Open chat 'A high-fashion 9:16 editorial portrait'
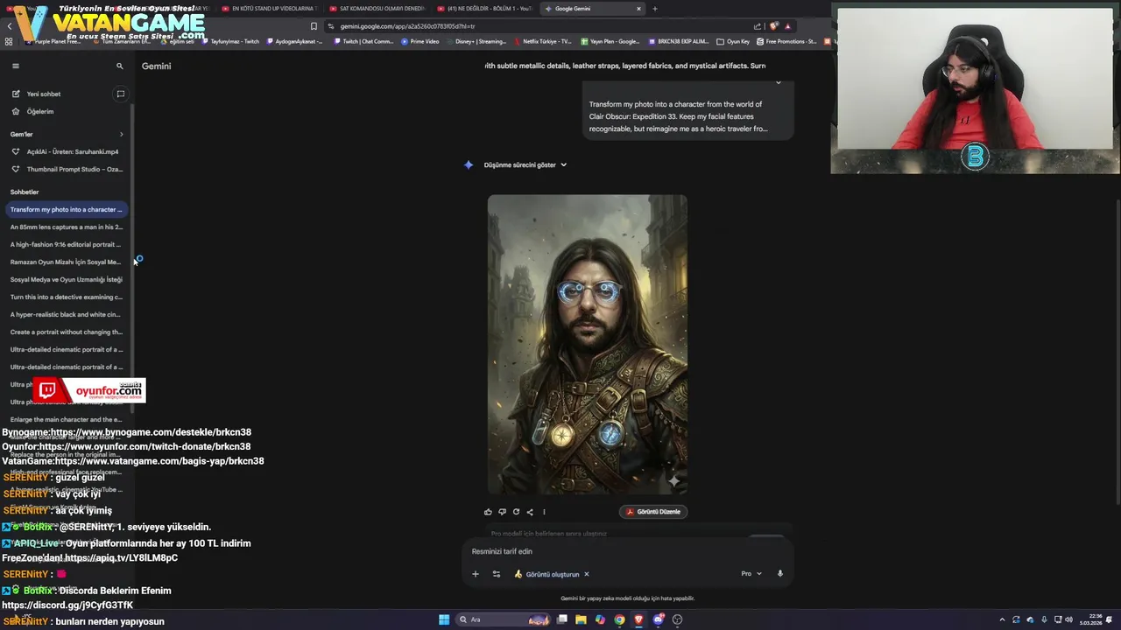Screen dimensions: 1121x630 (66, 244)
